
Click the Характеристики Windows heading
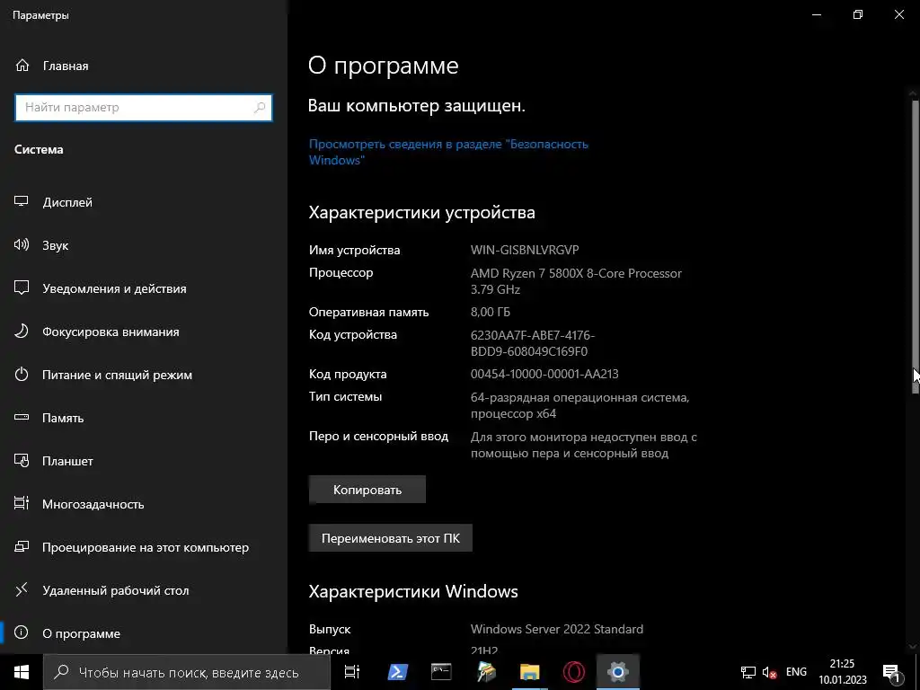[x=413, y=591]
